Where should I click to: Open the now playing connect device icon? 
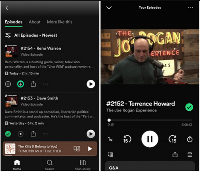[x=110, y=154]
